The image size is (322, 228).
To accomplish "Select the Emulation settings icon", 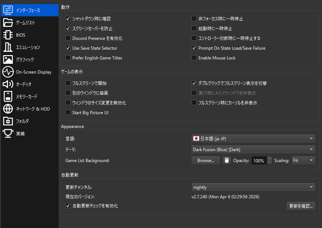I will coord(8,47).
